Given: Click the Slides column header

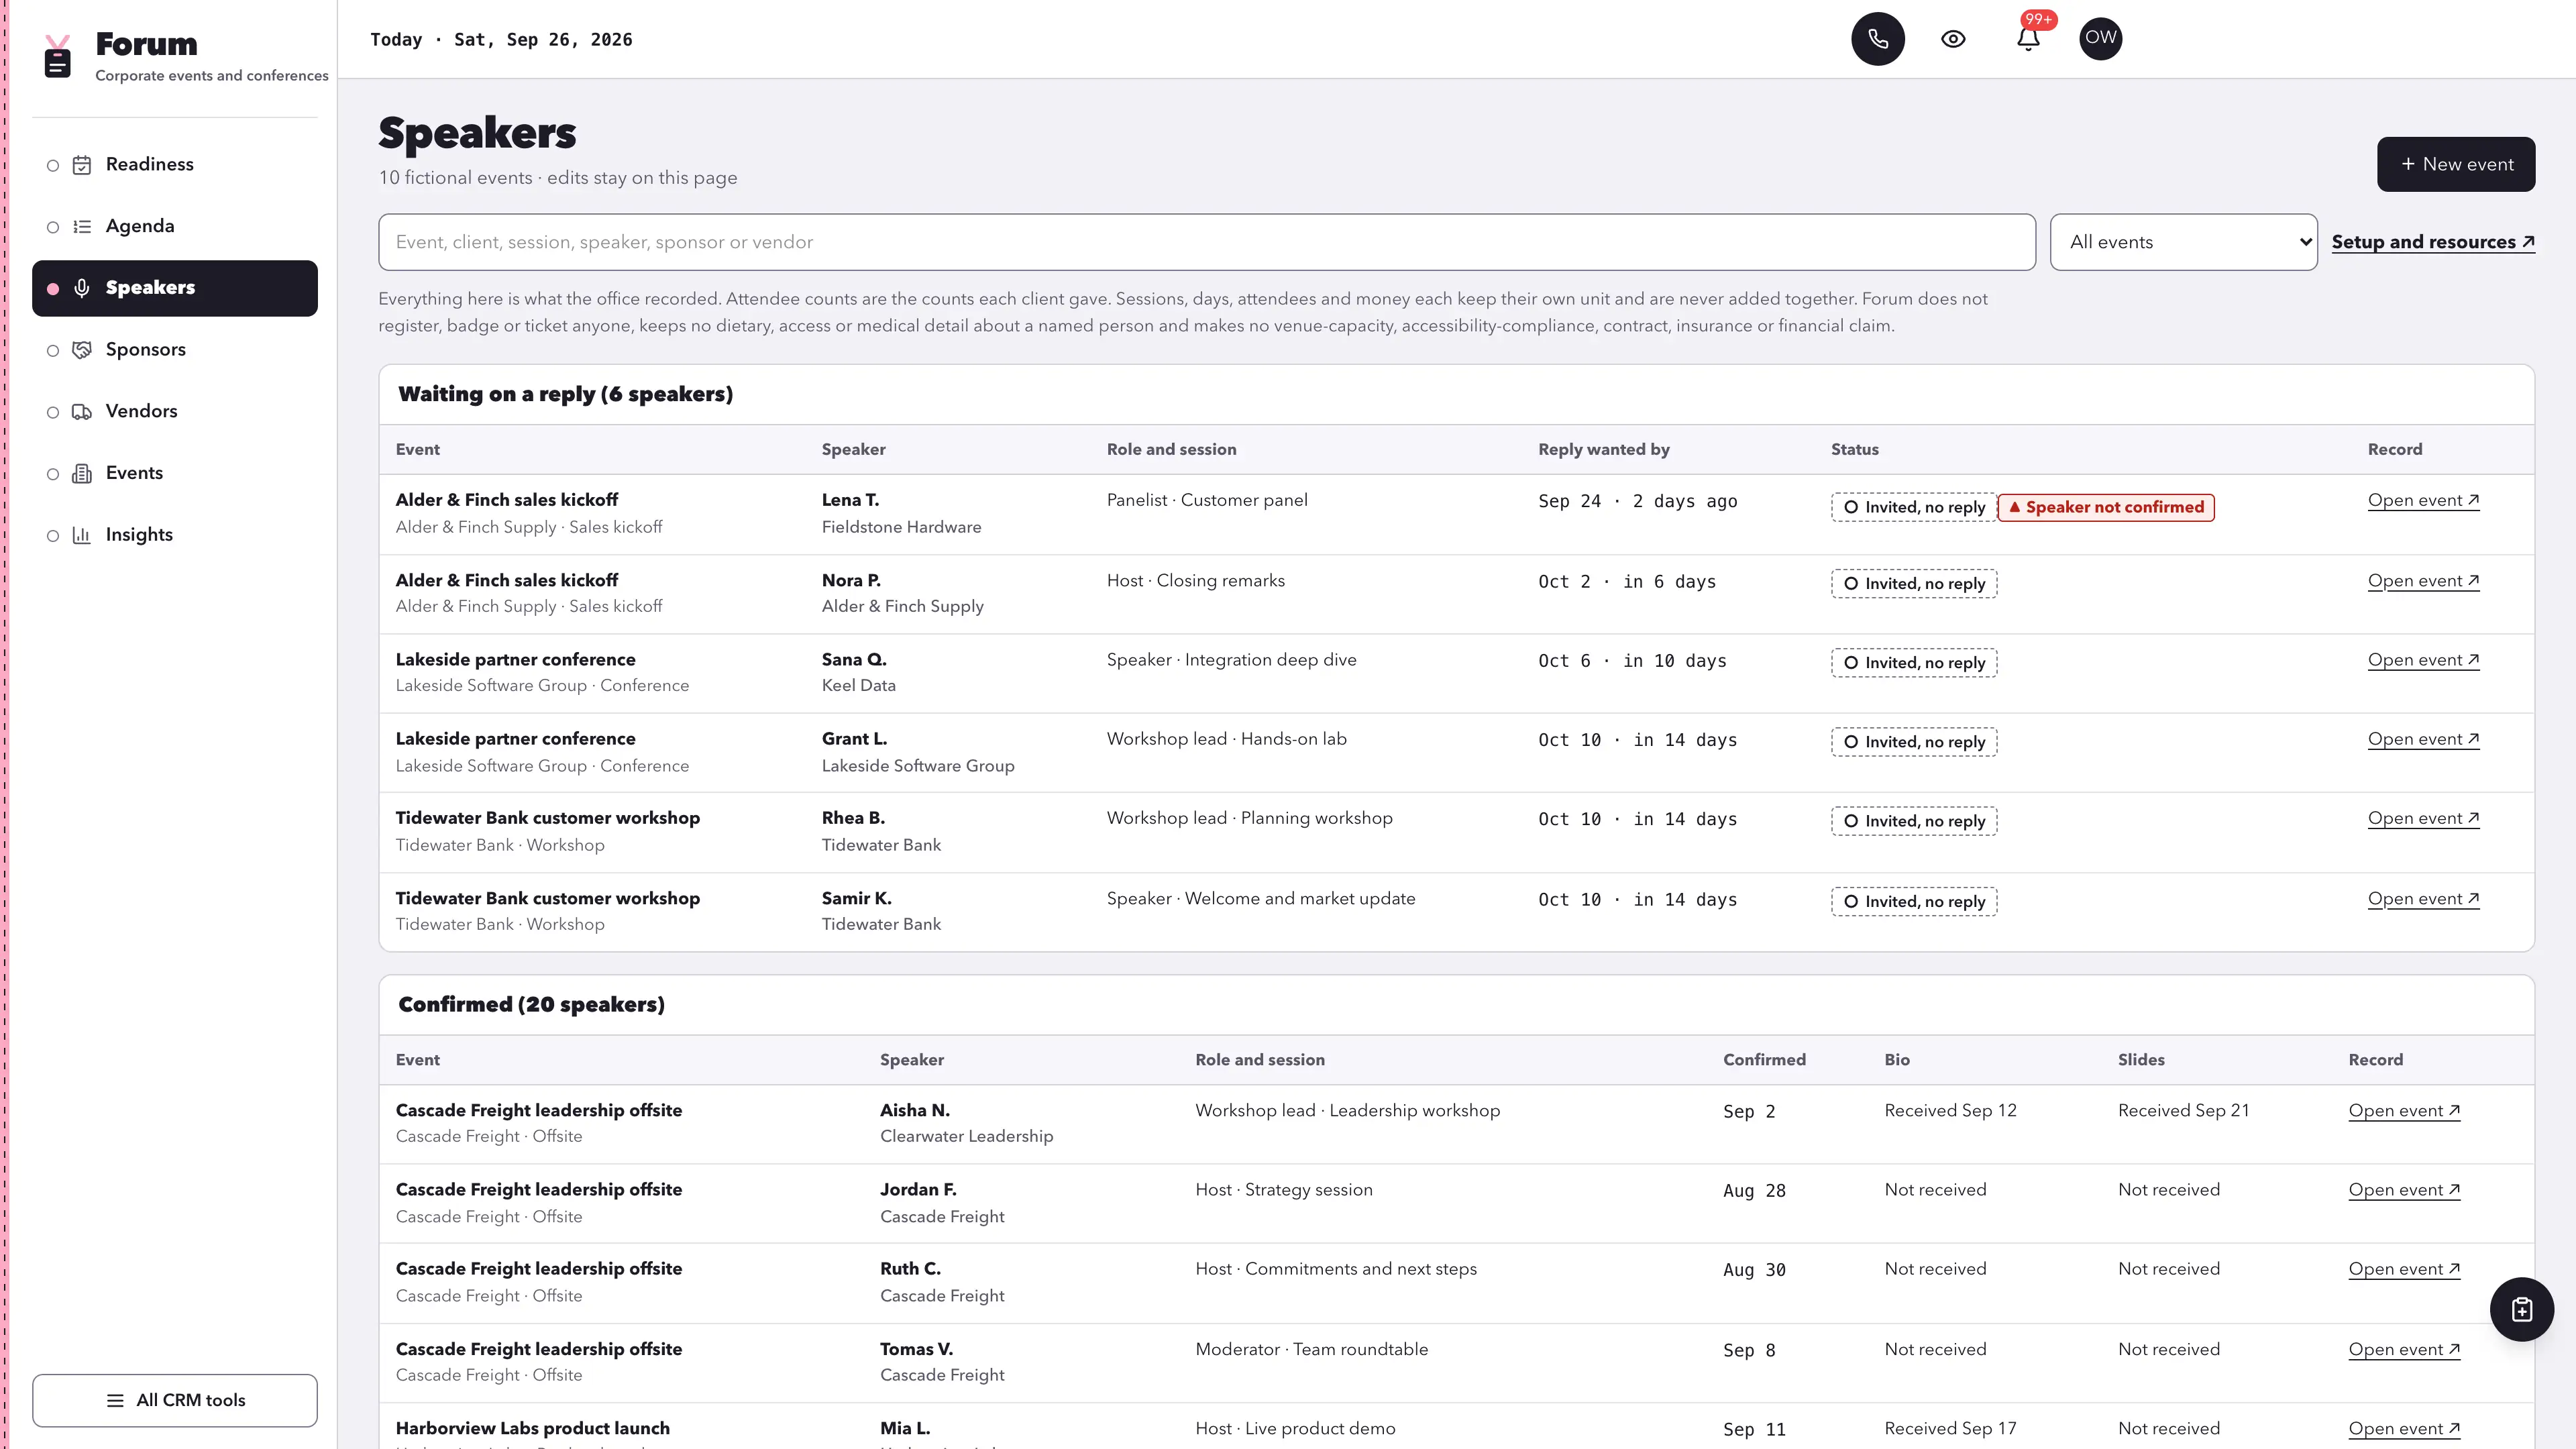Looking at the screenshot, I should point(2141,1060).
